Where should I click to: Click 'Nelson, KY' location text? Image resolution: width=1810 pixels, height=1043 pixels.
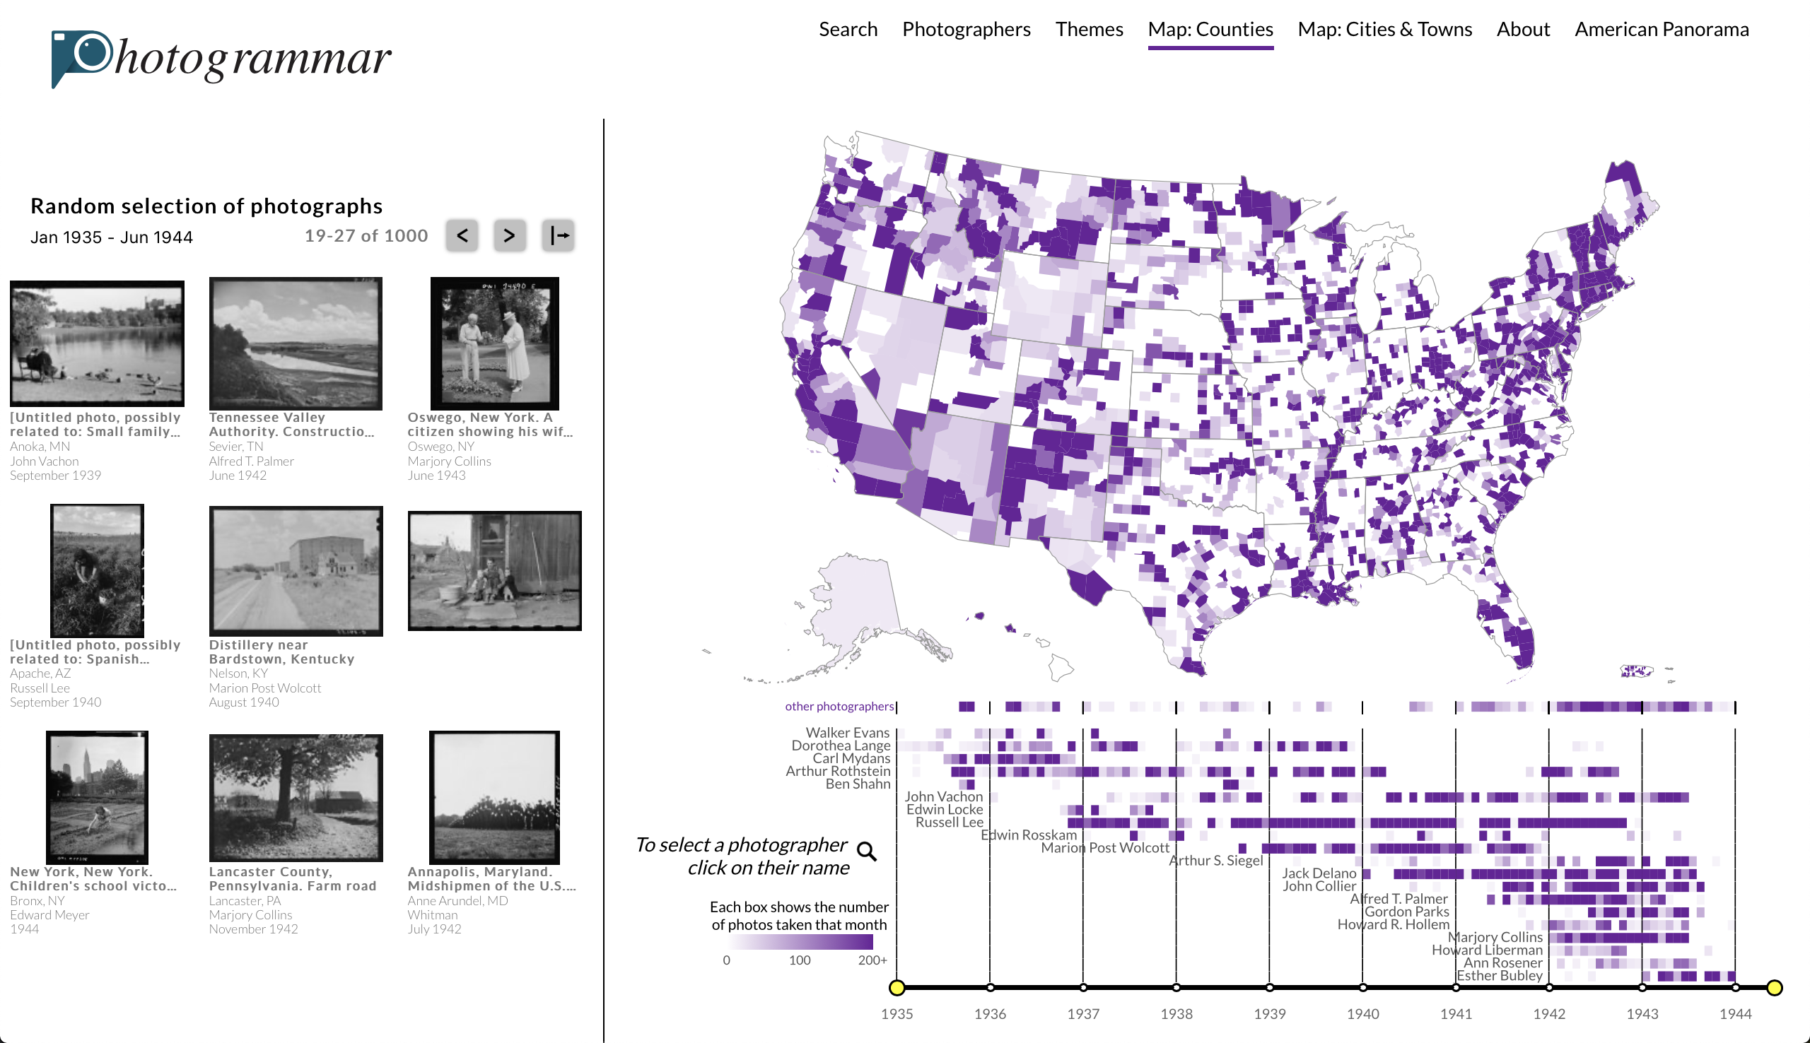(x=238, y=673)
